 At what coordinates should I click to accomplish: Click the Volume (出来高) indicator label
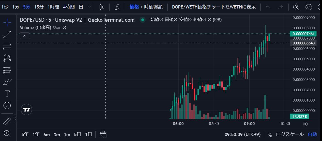35,27
